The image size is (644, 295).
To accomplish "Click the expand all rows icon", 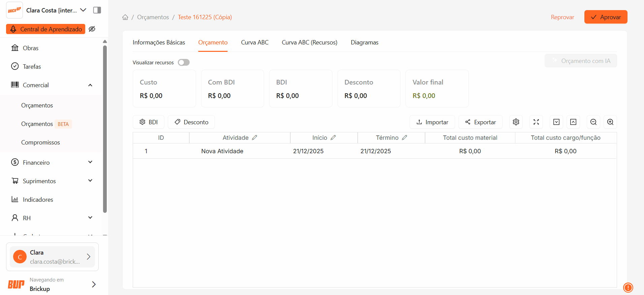I will tap(556, 122).
